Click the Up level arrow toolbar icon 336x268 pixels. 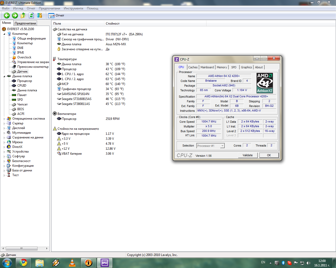pos(23,15)
